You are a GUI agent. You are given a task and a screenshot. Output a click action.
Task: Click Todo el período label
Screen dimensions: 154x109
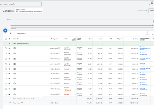(143, 11)
